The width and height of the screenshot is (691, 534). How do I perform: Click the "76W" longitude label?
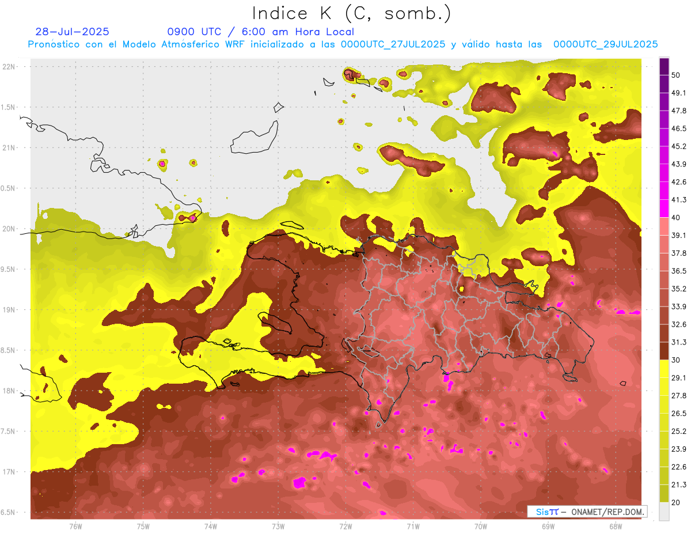[x=75, y=527]
